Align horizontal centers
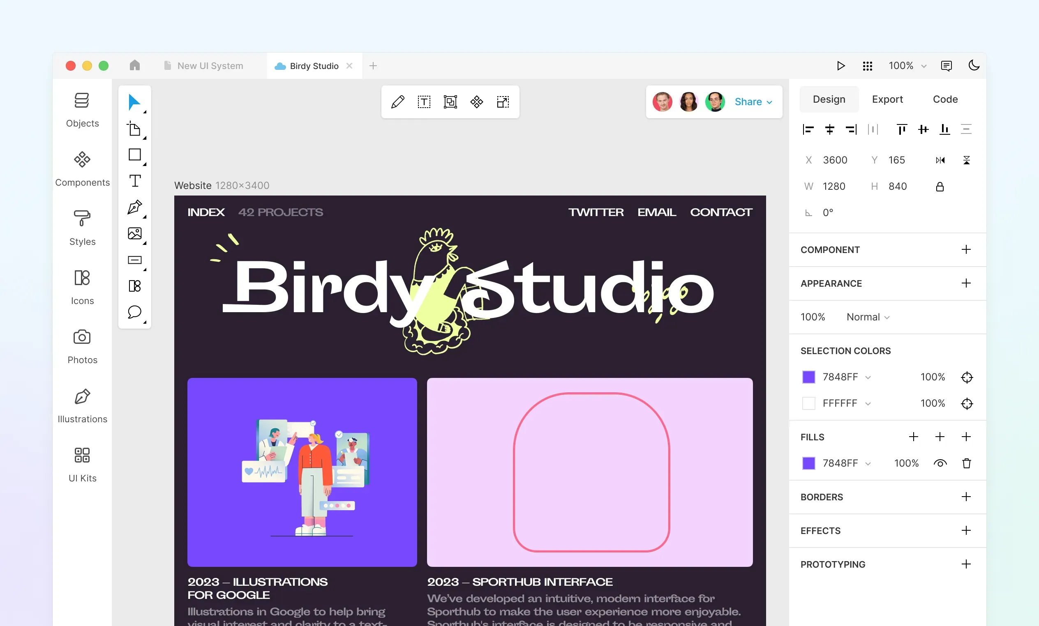The width and height of the screenshot is (1039, 626). [x=829, y=129]
